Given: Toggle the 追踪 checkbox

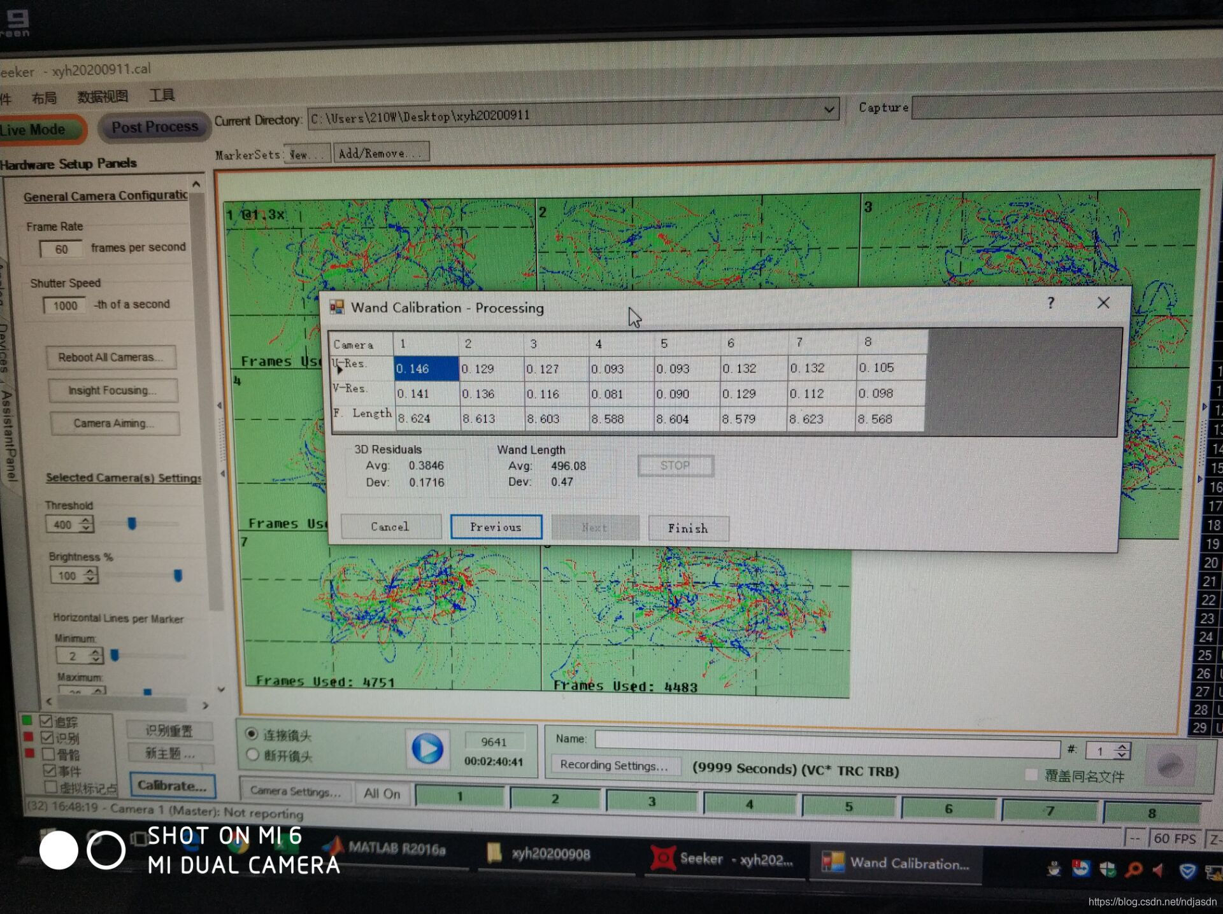Looking at the screenshot, I should (46, 721).
